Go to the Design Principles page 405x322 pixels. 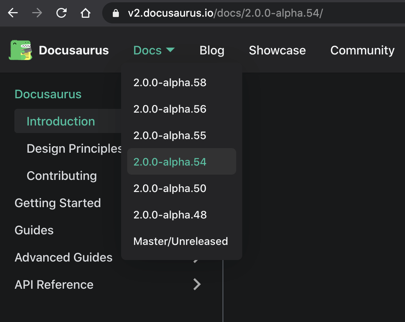click(73, 148)
